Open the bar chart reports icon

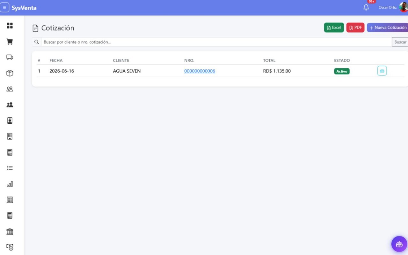point(10,184)
